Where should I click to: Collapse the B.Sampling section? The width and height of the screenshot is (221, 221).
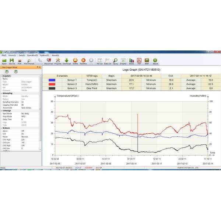point(1,93)
